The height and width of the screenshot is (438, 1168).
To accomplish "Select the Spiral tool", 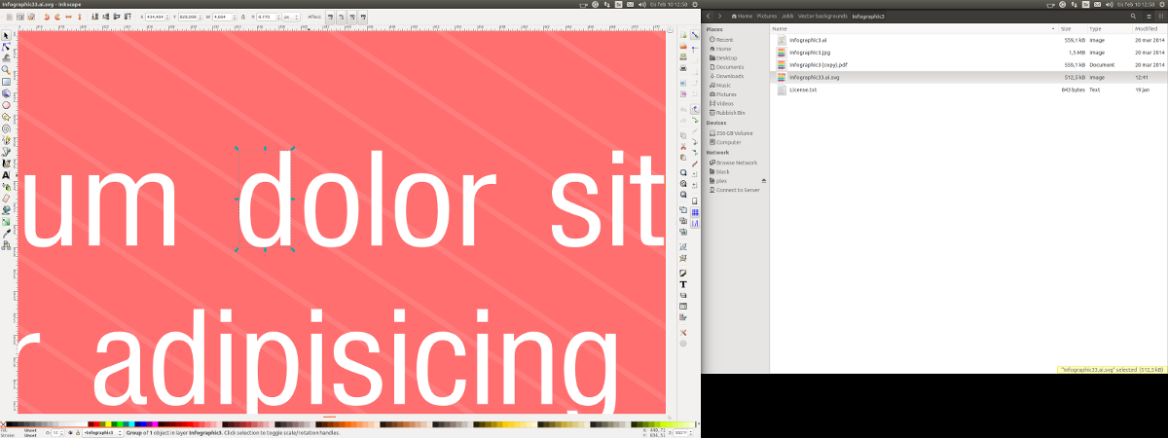I will point(6,128).
